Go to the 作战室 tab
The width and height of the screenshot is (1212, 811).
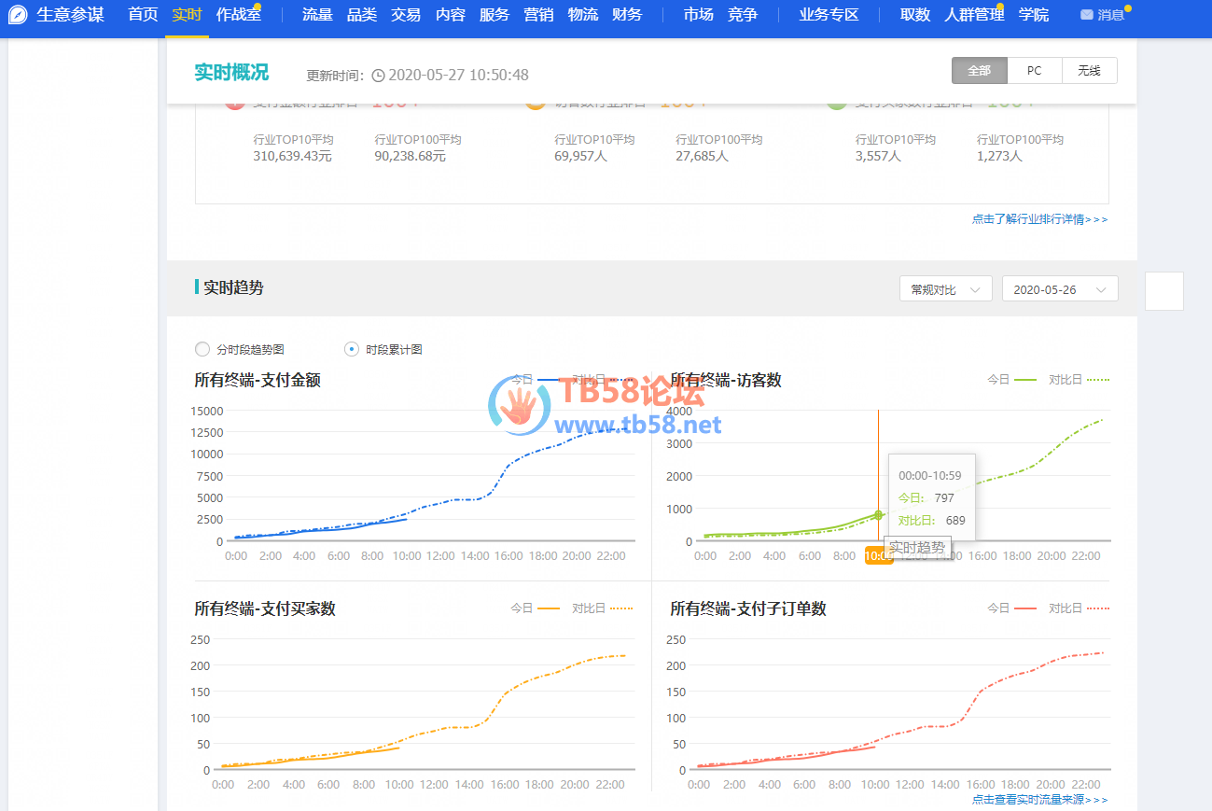(x=238, y=15)
